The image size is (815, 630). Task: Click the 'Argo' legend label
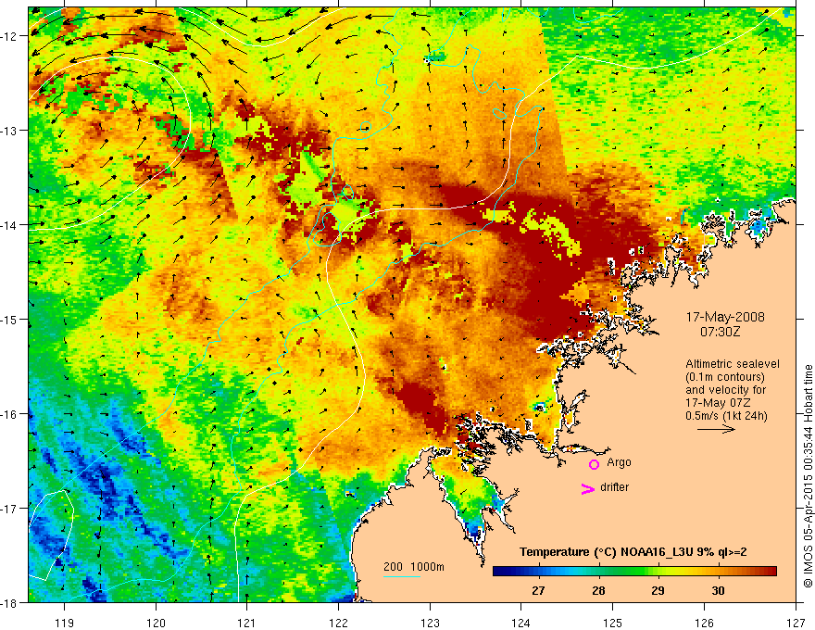coord(619,462)
